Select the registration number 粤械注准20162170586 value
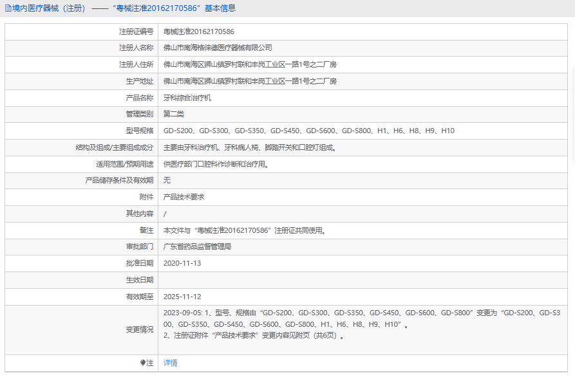575x377 pixels. (199, 32)
